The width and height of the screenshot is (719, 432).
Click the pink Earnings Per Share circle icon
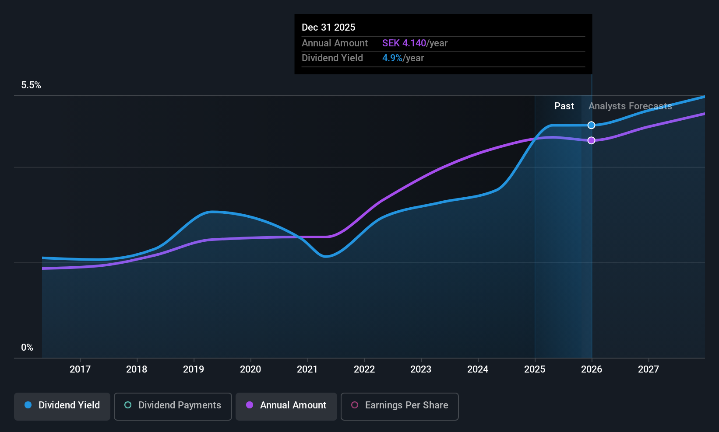pyautogui.click(x=355, y=405)
